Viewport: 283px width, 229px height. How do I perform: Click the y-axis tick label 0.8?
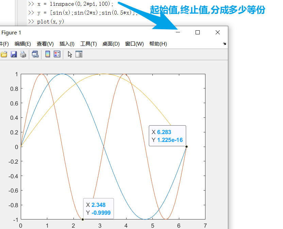tap(14, 89)
